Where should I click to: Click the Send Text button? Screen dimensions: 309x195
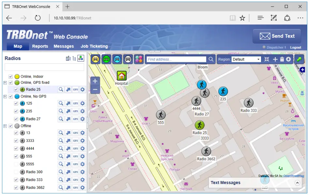click(x=277, y=36)
